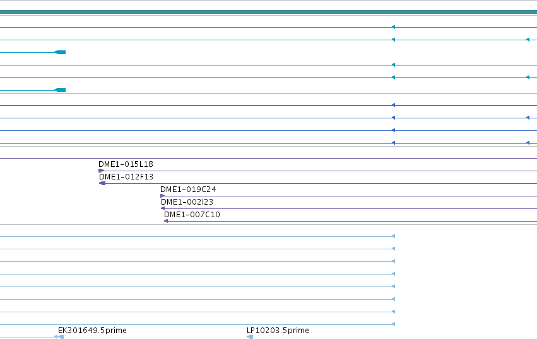
Task: Open the EK301649.5prime EST label
Action: pyautogui.click(x=92, y=331)
